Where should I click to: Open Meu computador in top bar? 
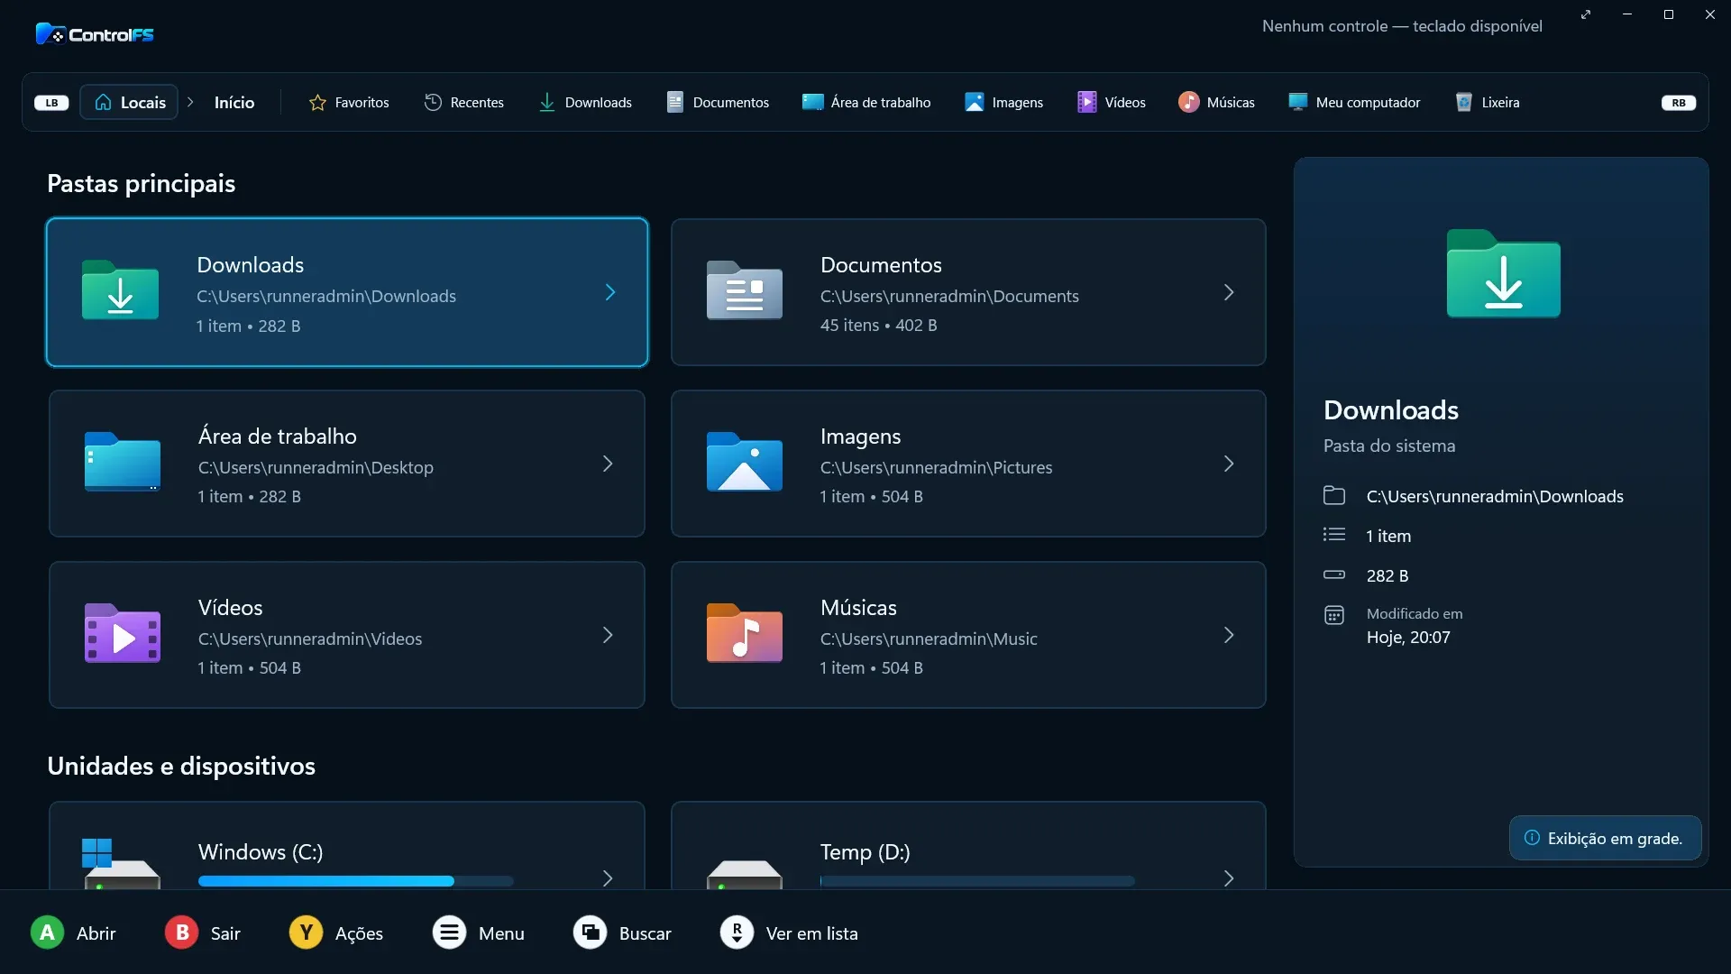[1354, 103]
